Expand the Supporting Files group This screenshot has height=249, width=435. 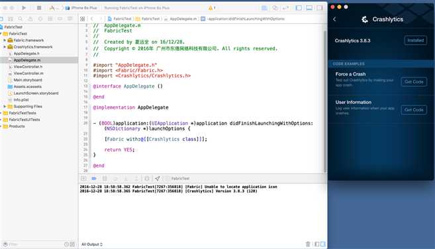click(x=5, y=107)
